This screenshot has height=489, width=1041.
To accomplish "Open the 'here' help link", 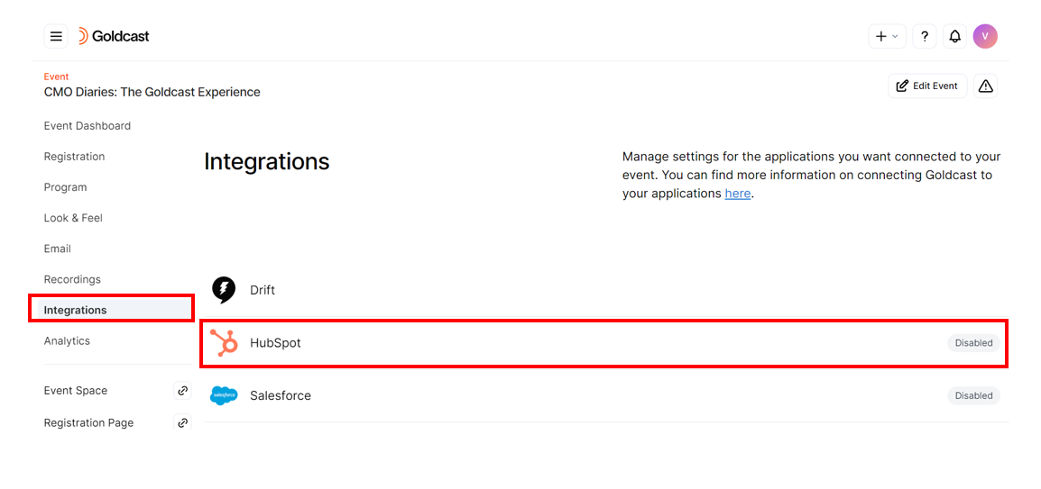I will click(x=738, y=194).
